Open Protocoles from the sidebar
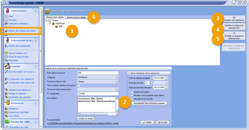 (15, 60)
